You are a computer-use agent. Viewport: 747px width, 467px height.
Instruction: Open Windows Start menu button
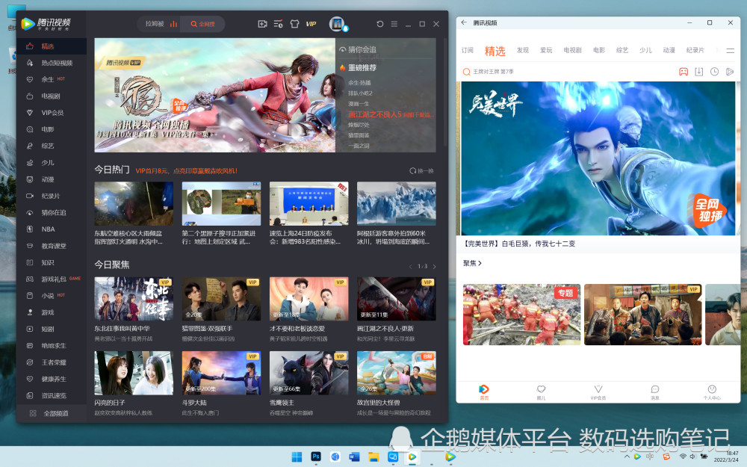pos(297,457)
